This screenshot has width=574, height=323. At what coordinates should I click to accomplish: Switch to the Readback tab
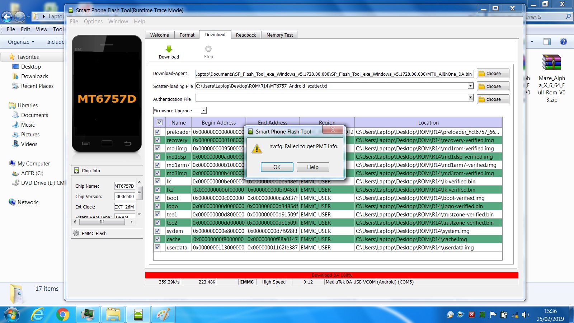pos(246,35)
